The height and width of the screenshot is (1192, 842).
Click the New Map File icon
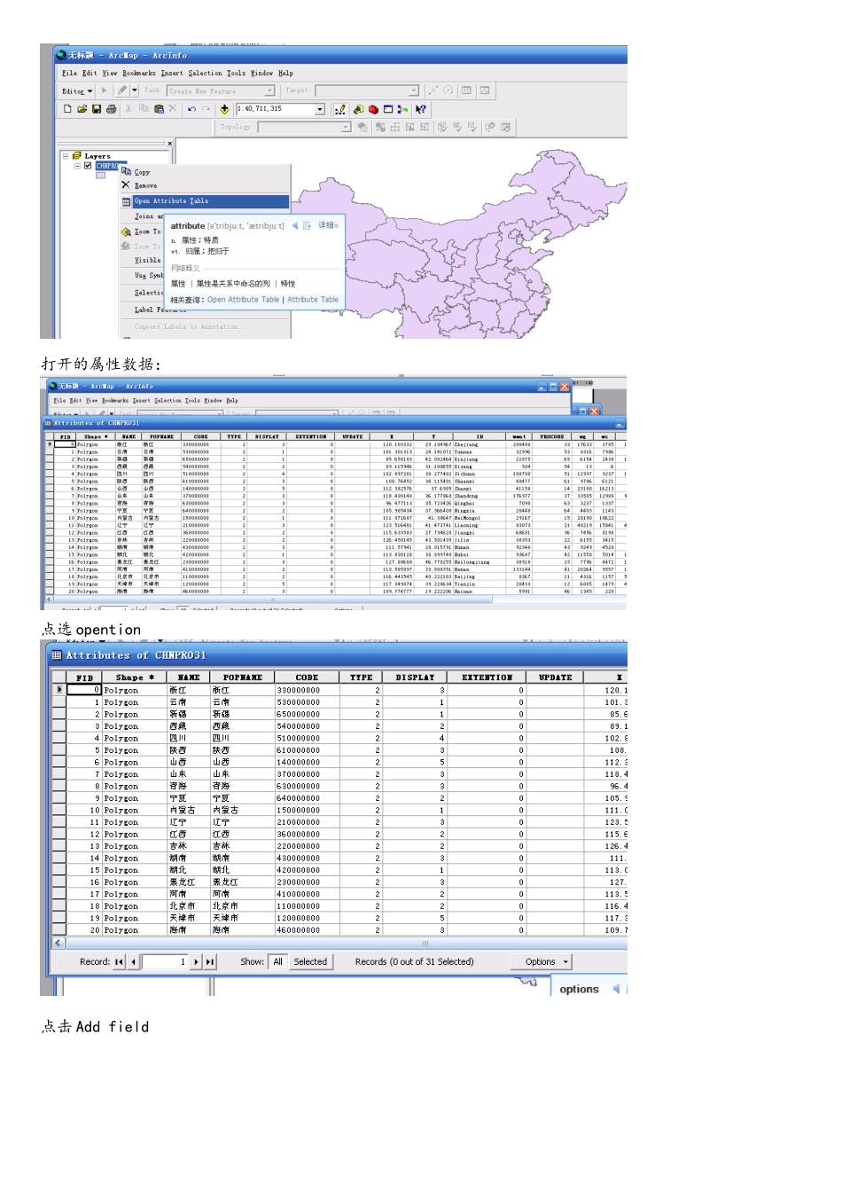pos(67,109)
